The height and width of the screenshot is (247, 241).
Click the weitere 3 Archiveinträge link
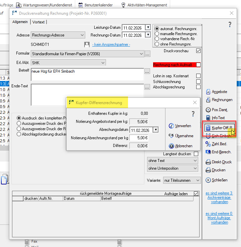tap(219, 197)
